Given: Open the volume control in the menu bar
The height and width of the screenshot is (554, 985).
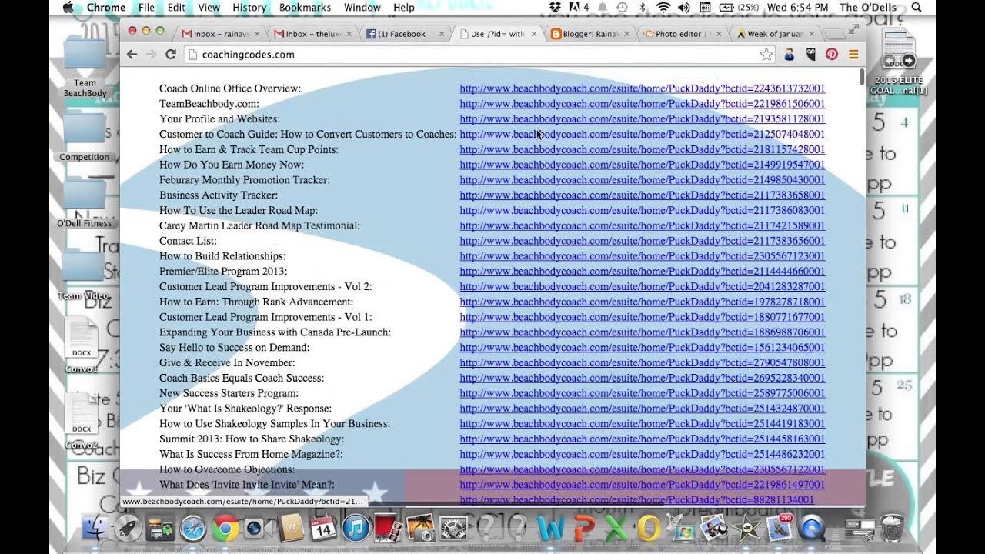Looking at the screenshot, I should (684, 8).
